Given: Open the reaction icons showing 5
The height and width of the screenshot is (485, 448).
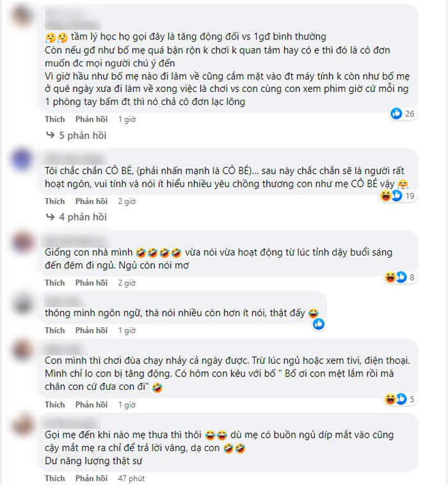Looking at the screenshot, I should 399,399.
